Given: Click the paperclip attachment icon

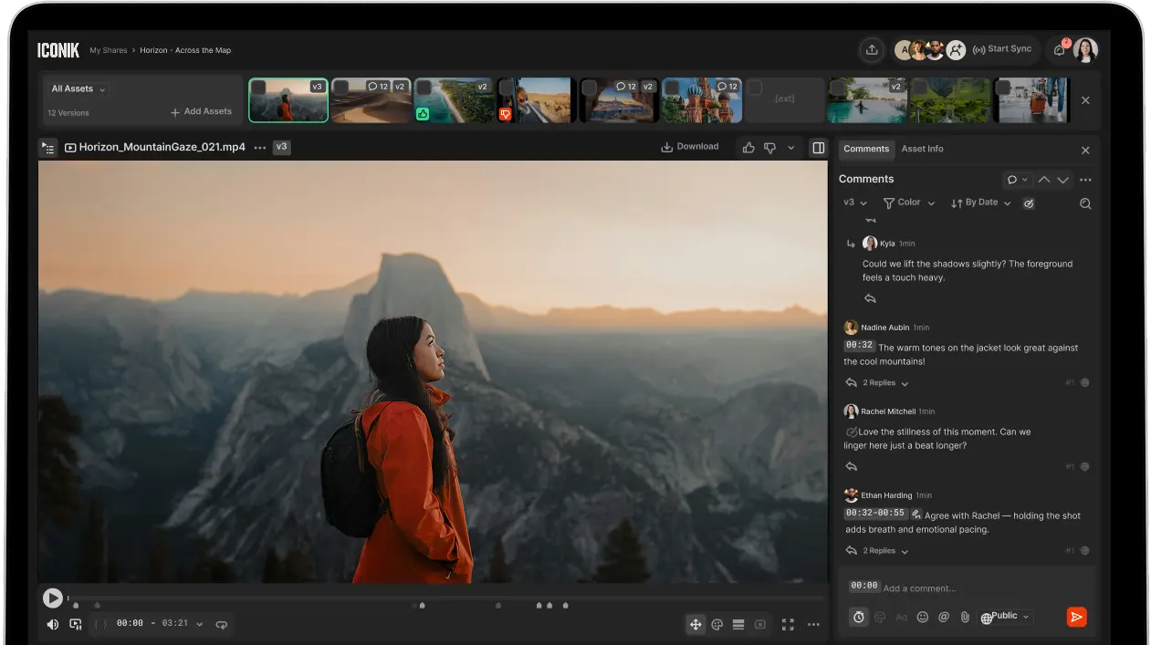Looking at the screenshot, I should (965, 617).
